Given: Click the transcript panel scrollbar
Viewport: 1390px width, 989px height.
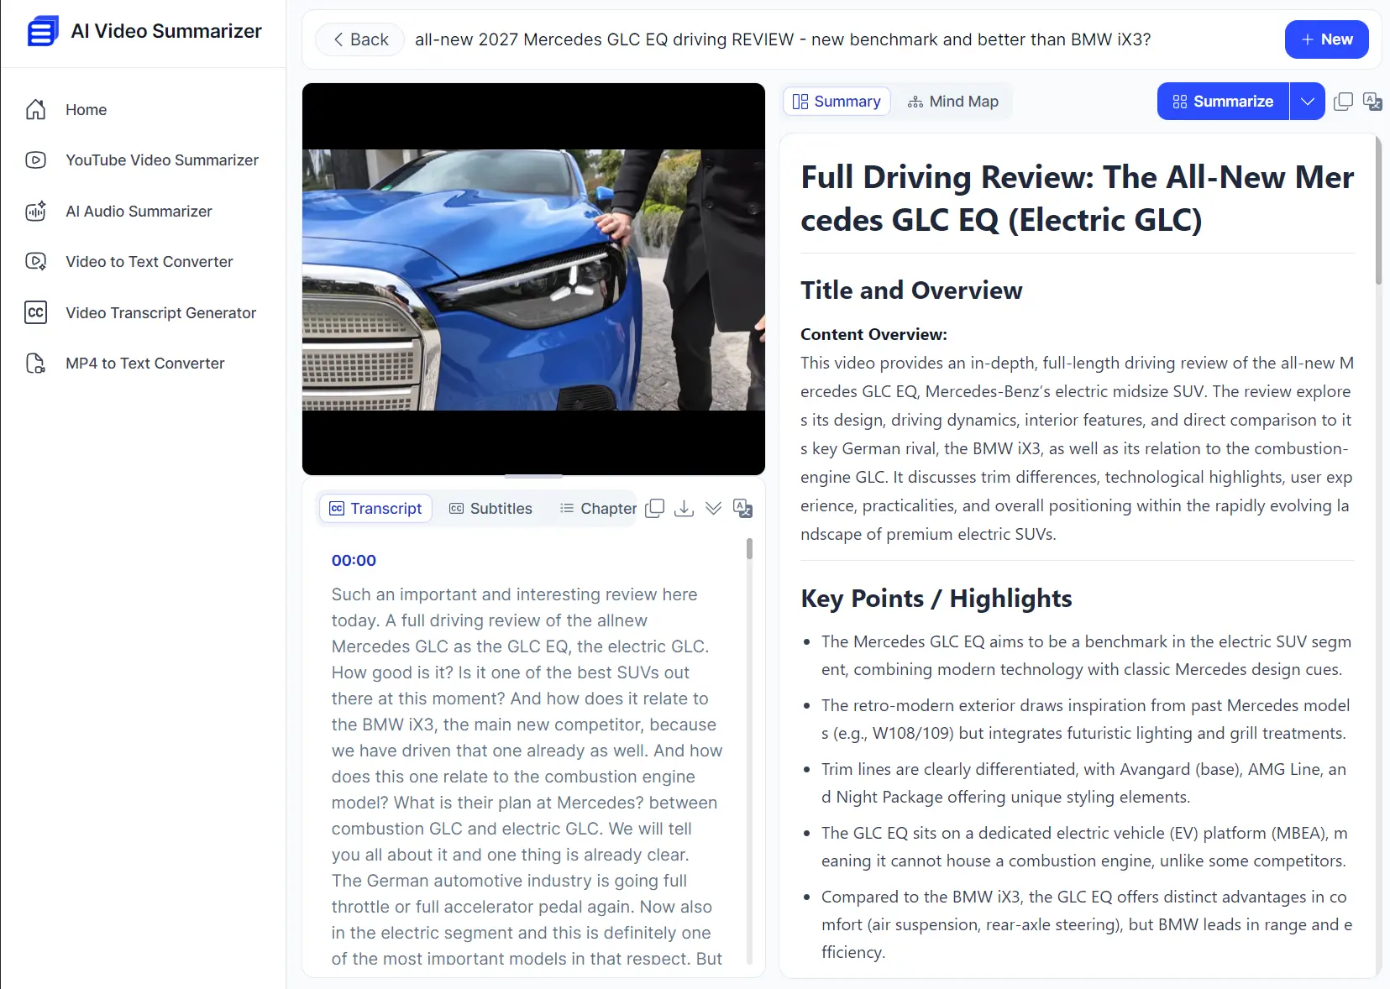Looking at the screenshot, I should click(749, 550).
